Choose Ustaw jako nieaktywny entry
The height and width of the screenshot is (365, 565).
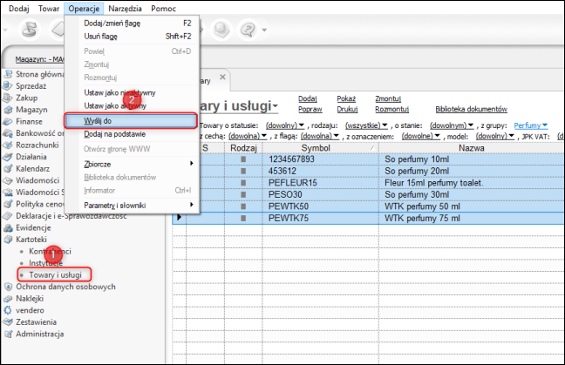point(132,92)
